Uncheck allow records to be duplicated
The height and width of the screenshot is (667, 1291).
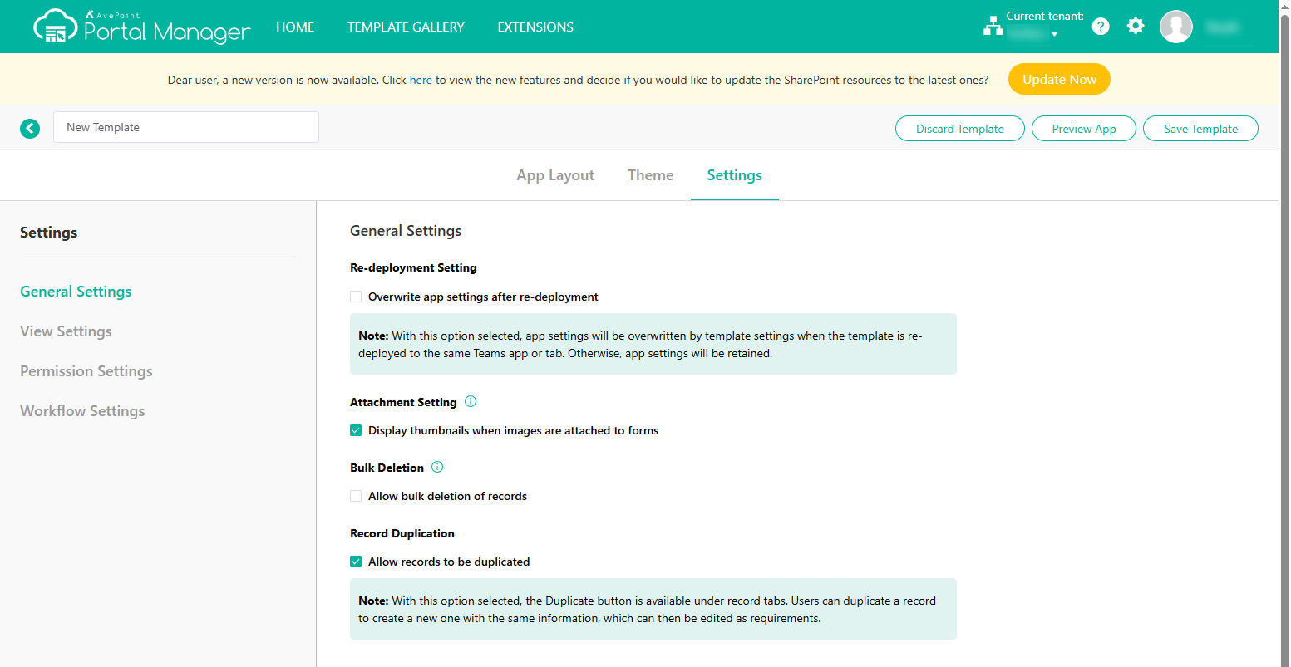coord(356,562)
